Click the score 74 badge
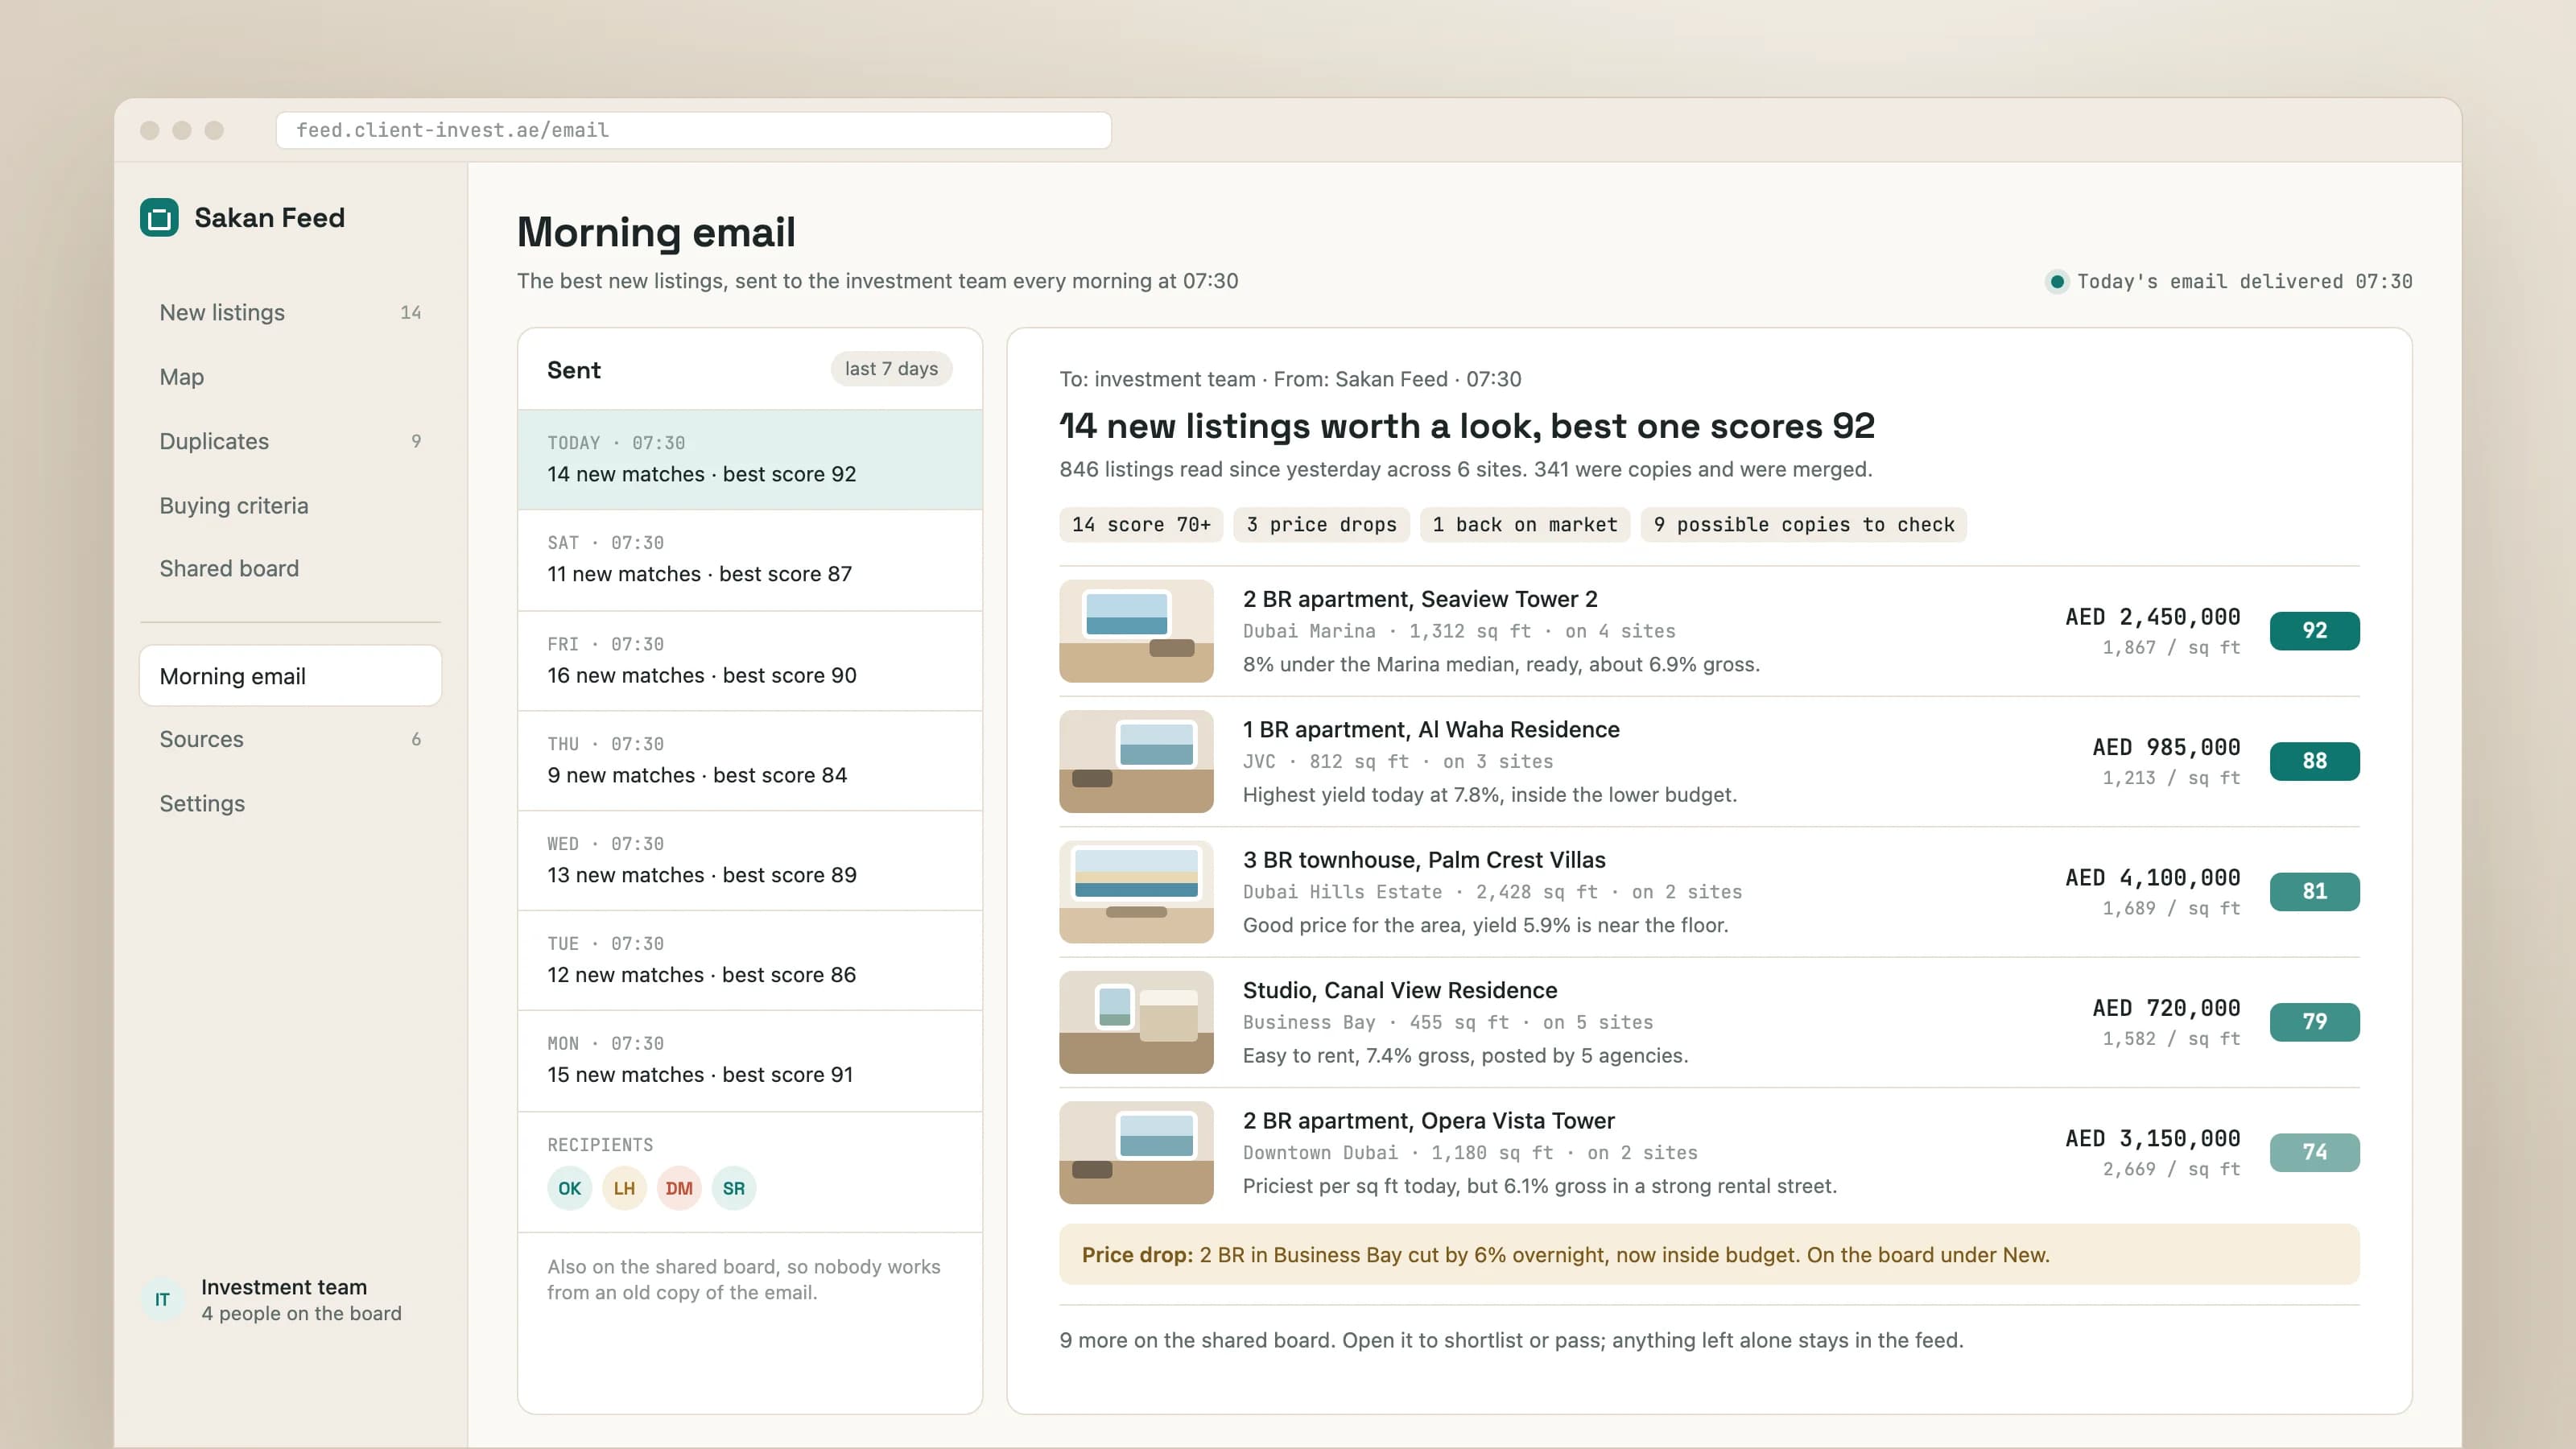Image resolution: width=2576 pixels, height=1449 pixels. point(2314,1153)
